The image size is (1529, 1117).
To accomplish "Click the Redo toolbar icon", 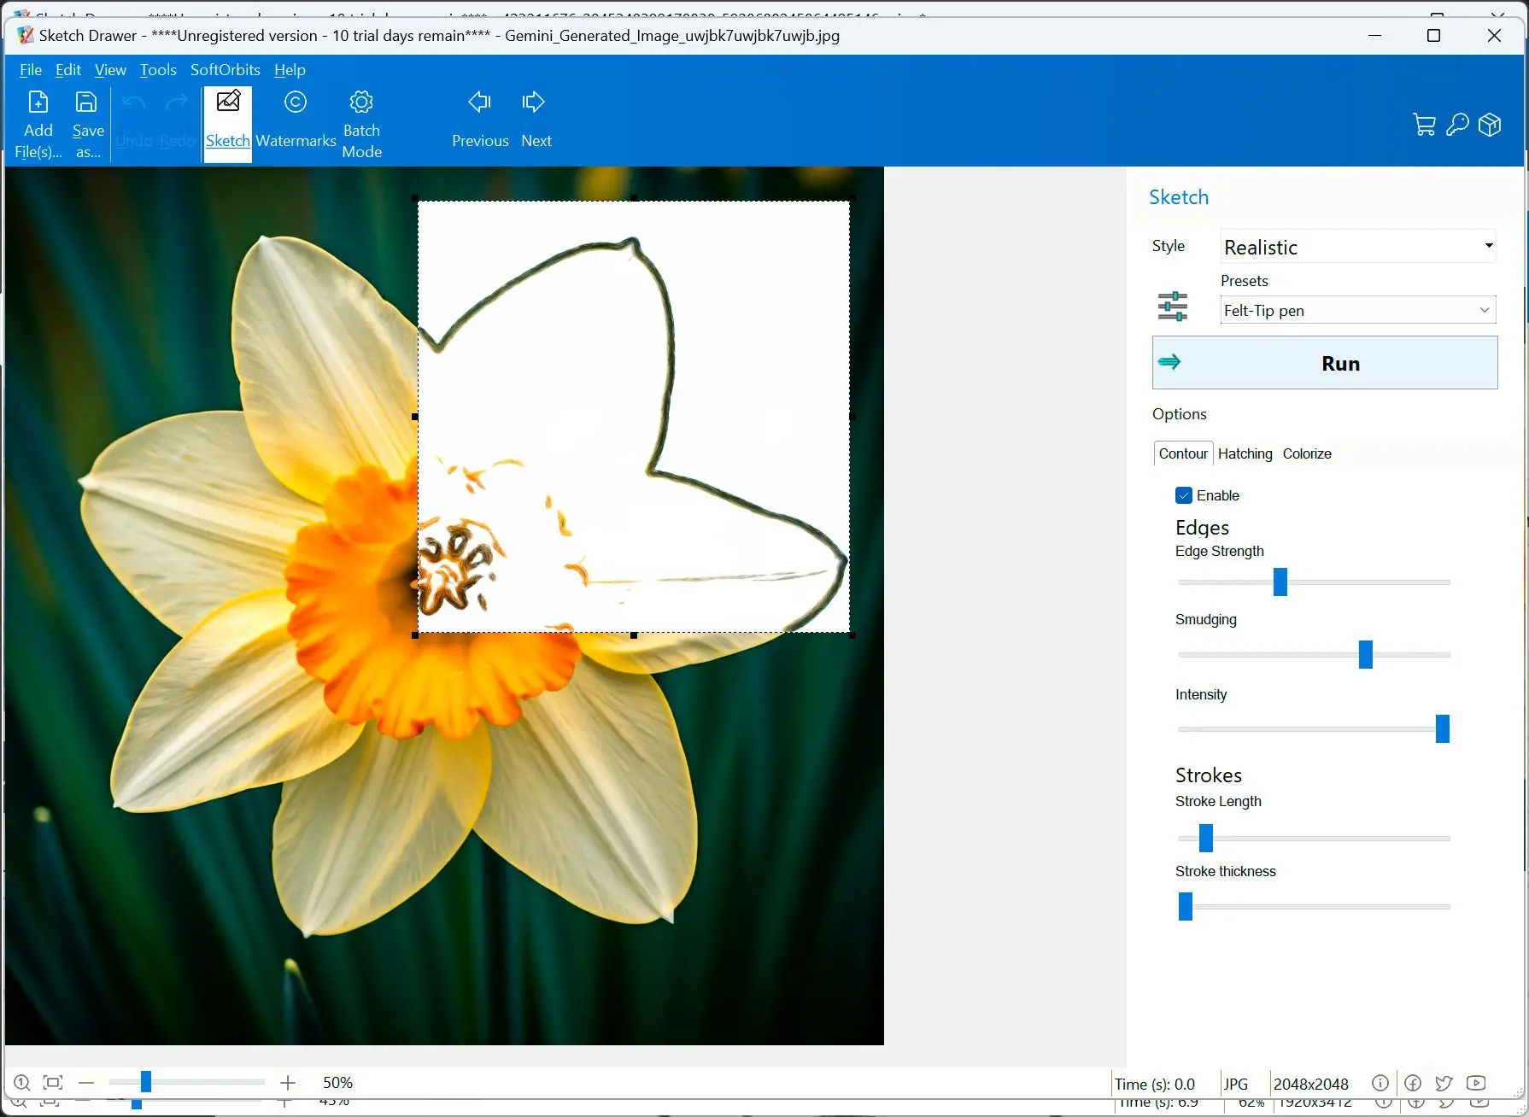I will [177, 125].
